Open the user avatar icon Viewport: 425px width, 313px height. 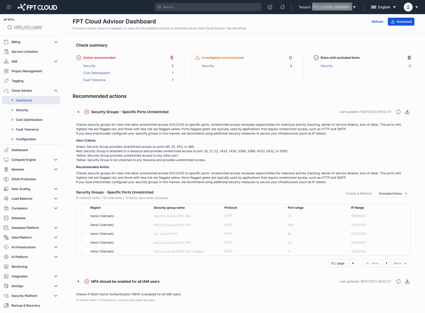(408, 7)
